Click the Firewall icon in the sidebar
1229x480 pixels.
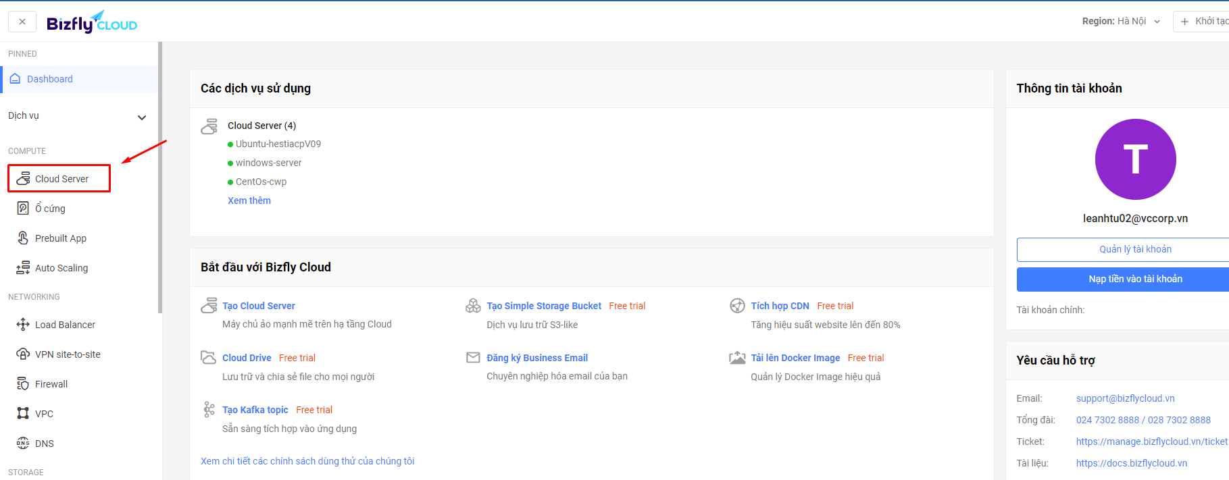[23, 383]
